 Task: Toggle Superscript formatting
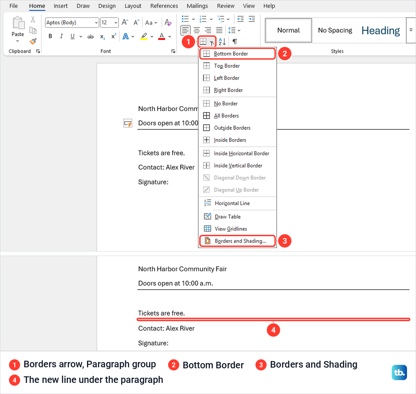click(x=113, y=36)
